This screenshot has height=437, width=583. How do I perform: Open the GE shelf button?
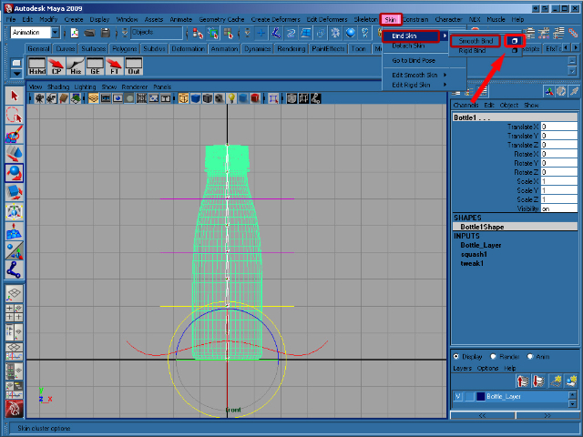click(95, 66)
